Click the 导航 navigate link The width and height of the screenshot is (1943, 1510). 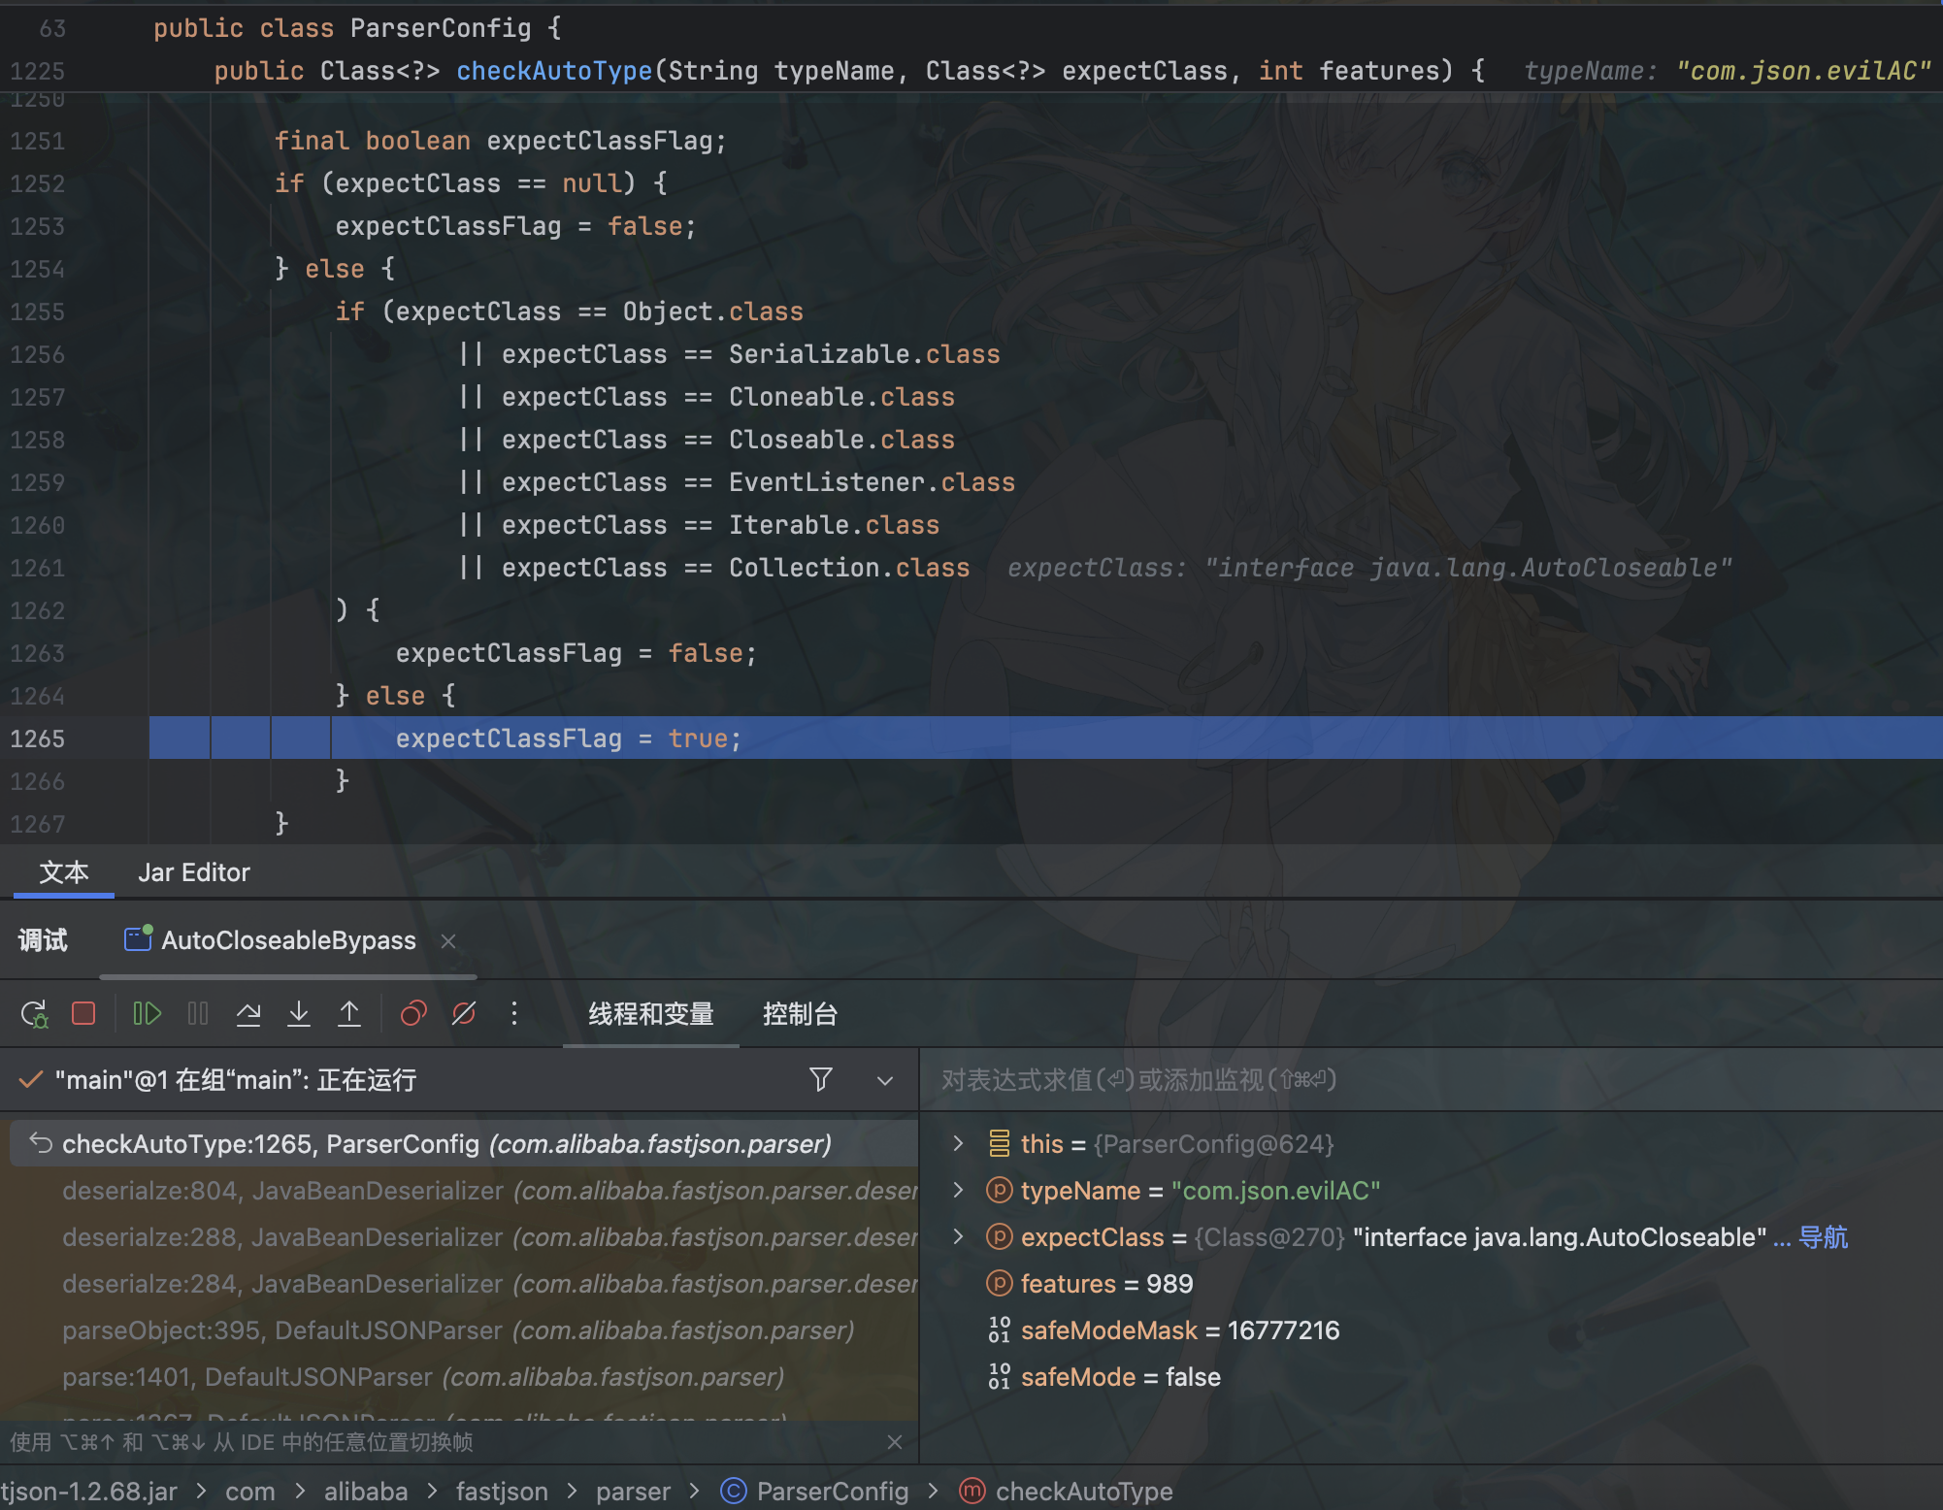1823,1237
